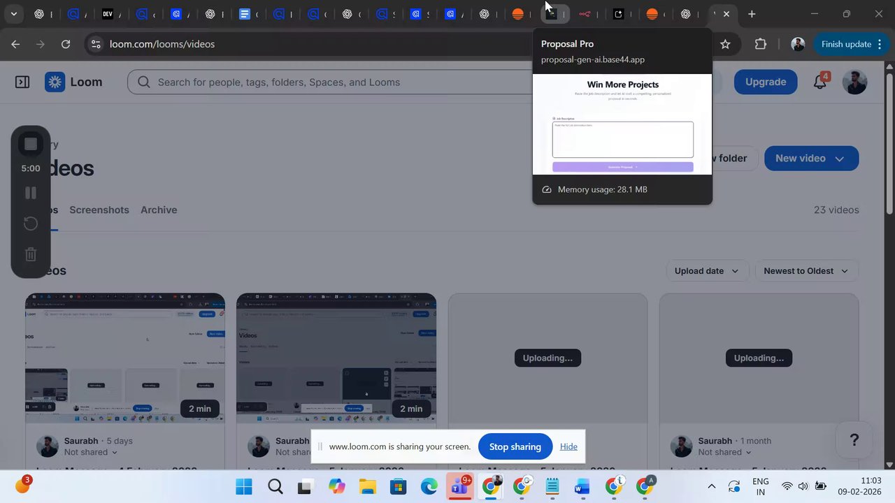The width and height of the screenshot is (895, 503).
Task: Delete the current recording via trash icon
Action: point(31,254)
